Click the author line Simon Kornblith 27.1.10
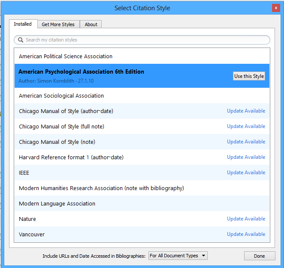Image resolution: width=284 pixels, height=268 pixels. point(56,81)
